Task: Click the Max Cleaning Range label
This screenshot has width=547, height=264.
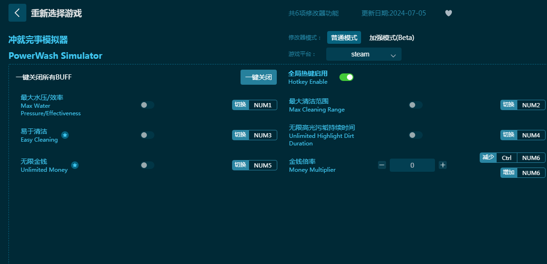Action: tap(317, 110)
